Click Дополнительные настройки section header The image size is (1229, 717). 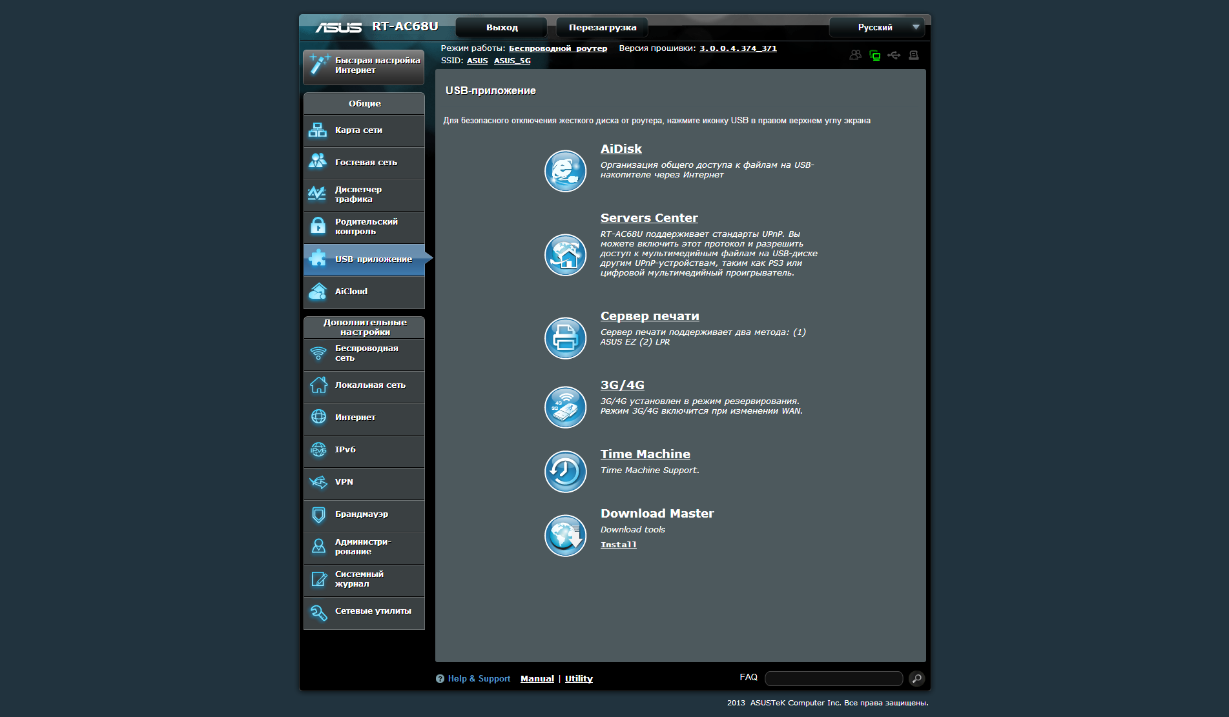coord(364,327)
